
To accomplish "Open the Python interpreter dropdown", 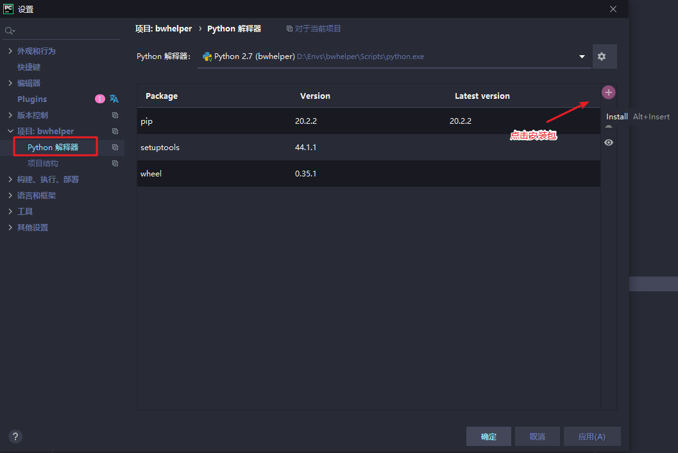I will [582, 56].
